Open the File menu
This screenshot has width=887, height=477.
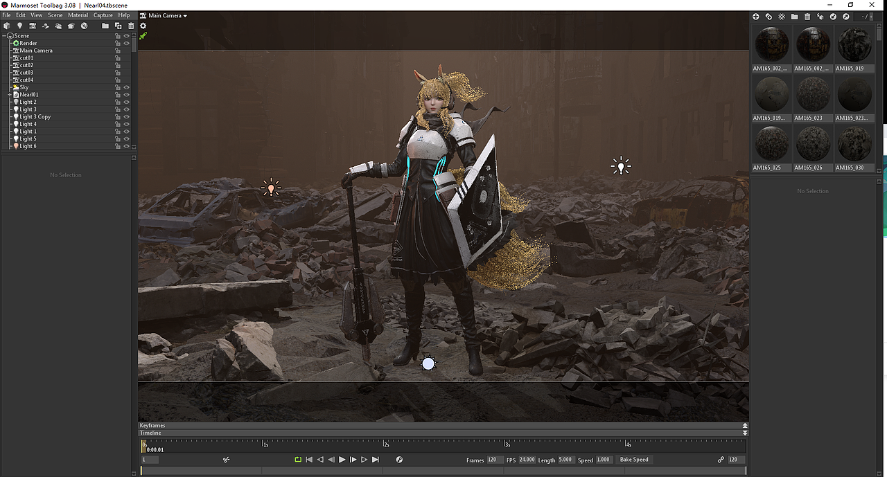click(7, 15)
